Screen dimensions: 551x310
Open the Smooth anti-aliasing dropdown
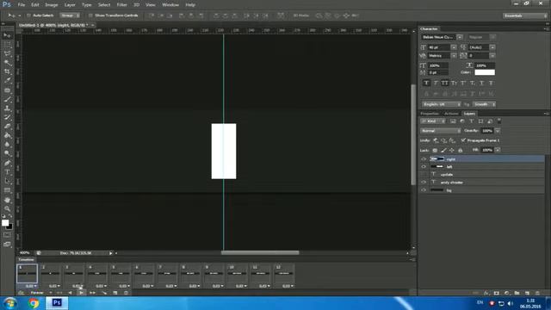484,104
